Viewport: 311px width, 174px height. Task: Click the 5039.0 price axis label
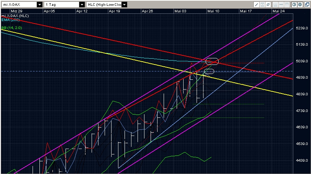[x=302, y=61]
